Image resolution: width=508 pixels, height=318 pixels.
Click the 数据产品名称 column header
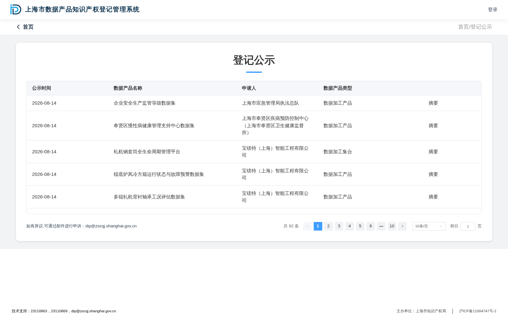click(x=128, y=88)
